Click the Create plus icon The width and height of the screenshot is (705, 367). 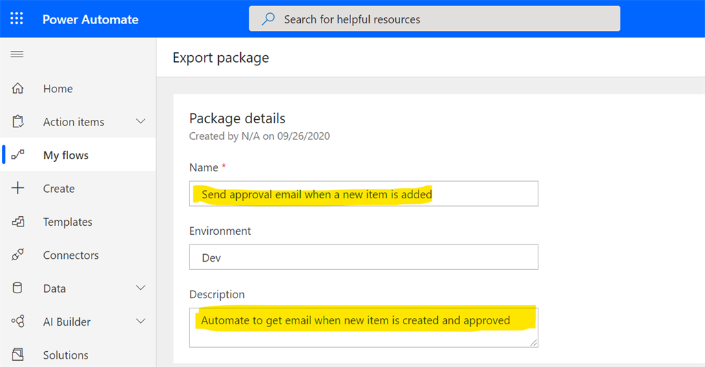pos(17,188)
